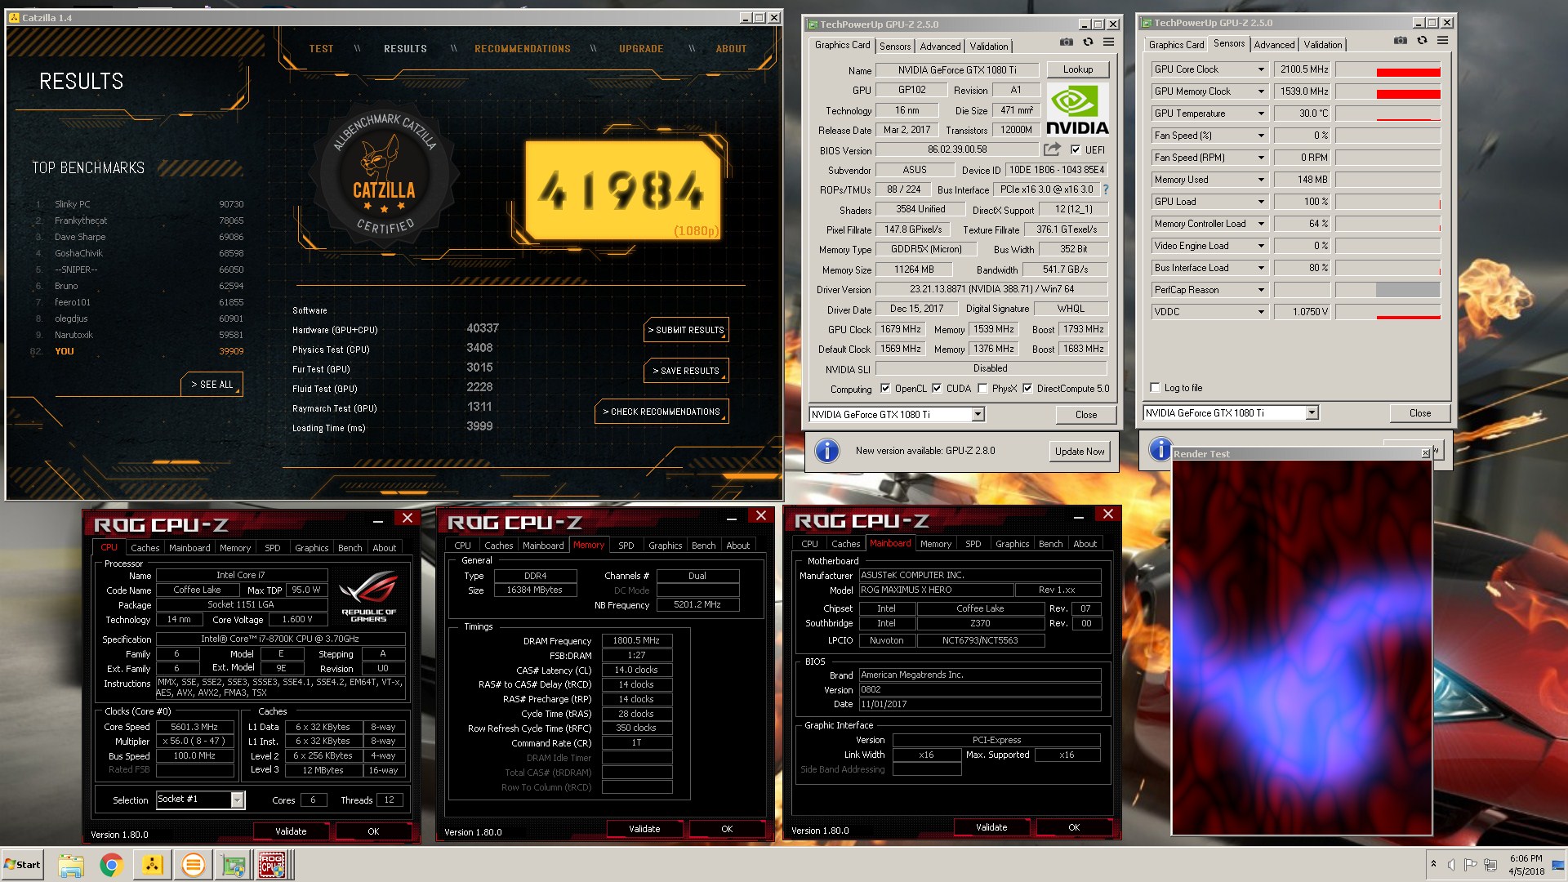Viewport: 1568px width, 882px height.
Task: Toggle the PhysX checkbox
Action: (982, 389)
